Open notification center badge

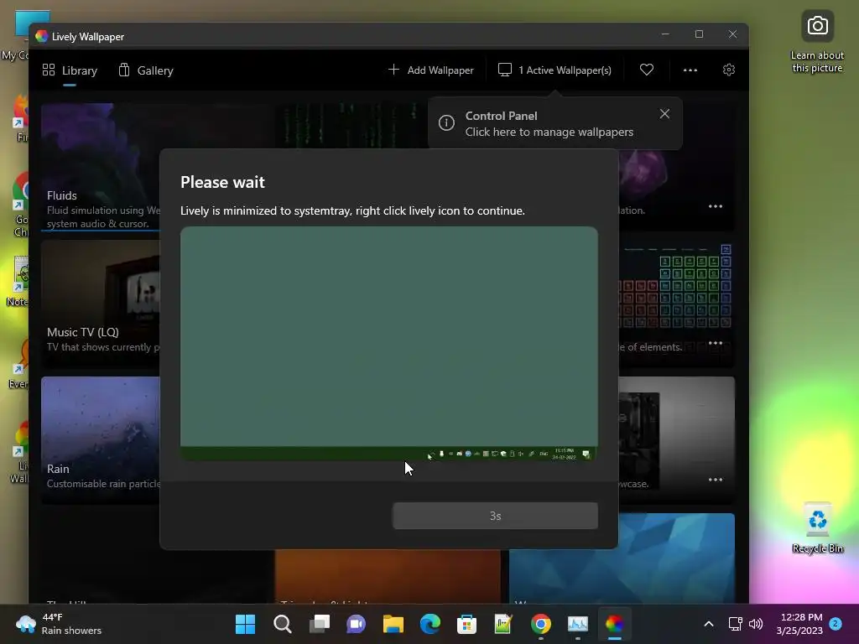(x=836, y=623)
